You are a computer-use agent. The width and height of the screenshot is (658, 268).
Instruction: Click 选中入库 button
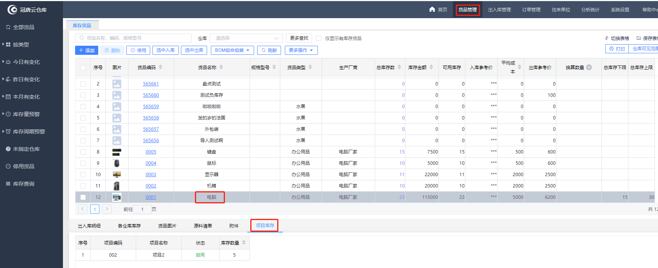165,50
